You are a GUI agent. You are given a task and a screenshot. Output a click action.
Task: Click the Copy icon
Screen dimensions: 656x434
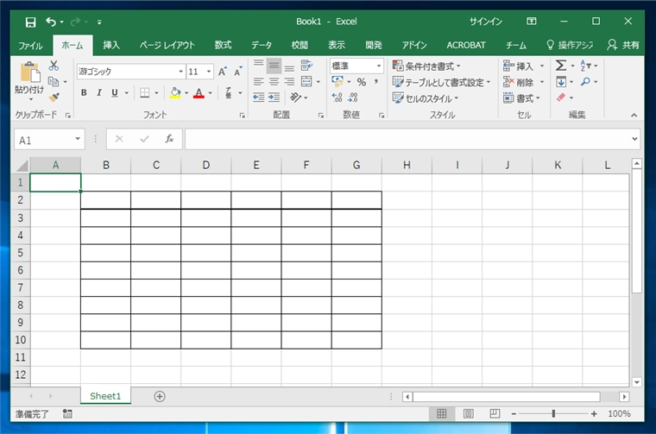click(x=54, y=81)
